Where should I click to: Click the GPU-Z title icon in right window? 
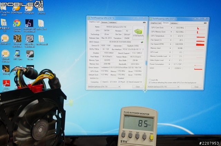[x=151, y=19]
